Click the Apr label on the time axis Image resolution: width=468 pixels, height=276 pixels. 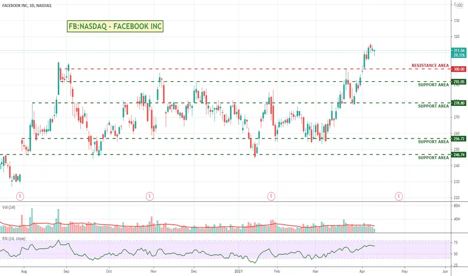point(363,271)
